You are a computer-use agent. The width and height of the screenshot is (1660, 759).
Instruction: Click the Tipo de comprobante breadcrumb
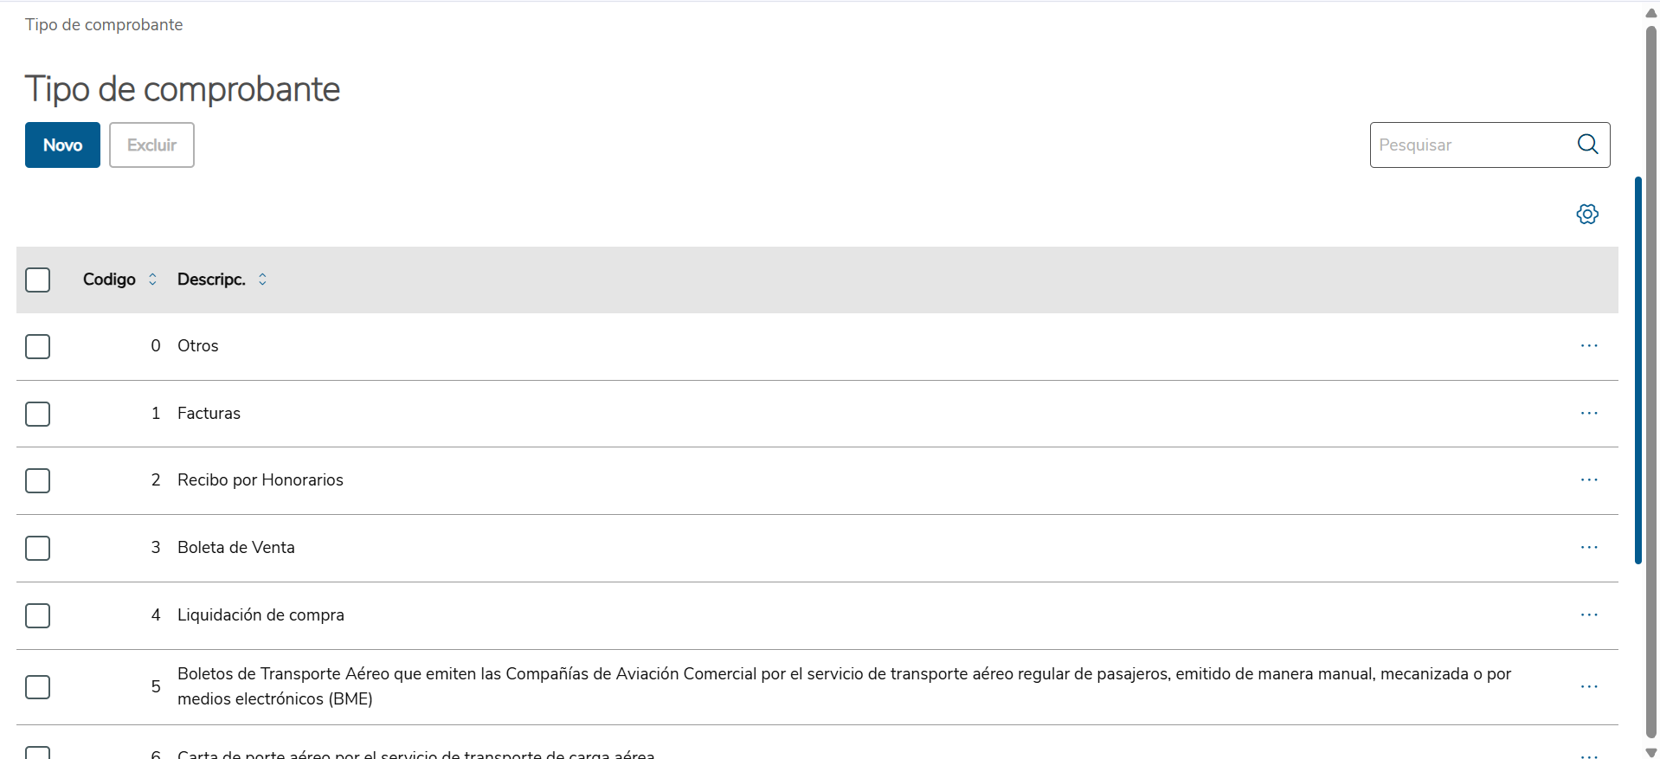(x=104, y=25)
